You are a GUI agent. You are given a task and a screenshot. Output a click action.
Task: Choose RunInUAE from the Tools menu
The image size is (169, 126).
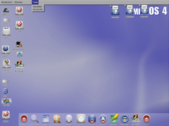pos(38,9)
